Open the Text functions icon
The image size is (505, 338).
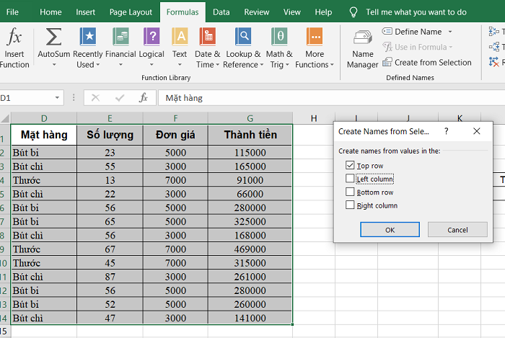180,36
